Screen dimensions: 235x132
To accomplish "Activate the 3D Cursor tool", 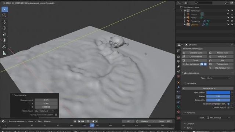I will pyautogui.click(x=4, y=15).
